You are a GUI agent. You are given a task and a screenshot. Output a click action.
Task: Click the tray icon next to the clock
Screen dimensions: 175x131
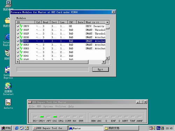point(162,128)
